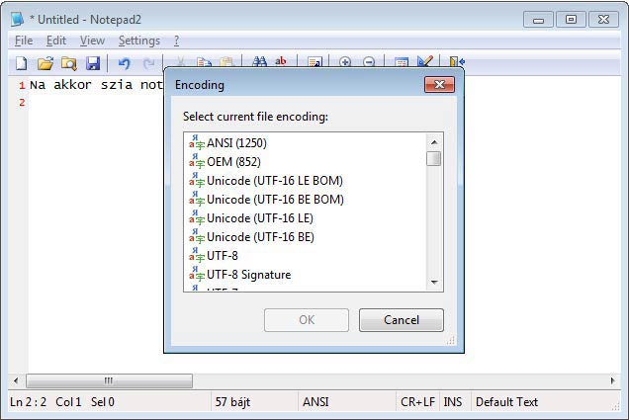The width and height of the screenshot is (629, 420).
Task: Click the Cancel button in the Encoding dialog
Action: tap(402, 320)
